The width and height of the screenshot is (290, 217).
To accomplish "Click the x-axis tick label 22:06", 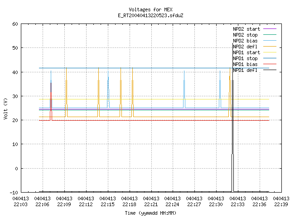I will 42,204.
